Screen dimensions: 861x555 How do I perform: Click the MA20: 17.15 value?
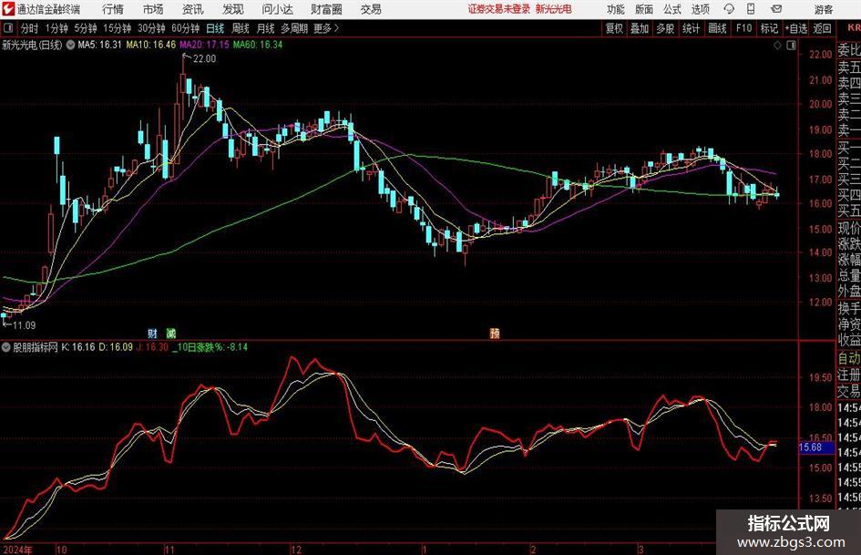point(204,45)
